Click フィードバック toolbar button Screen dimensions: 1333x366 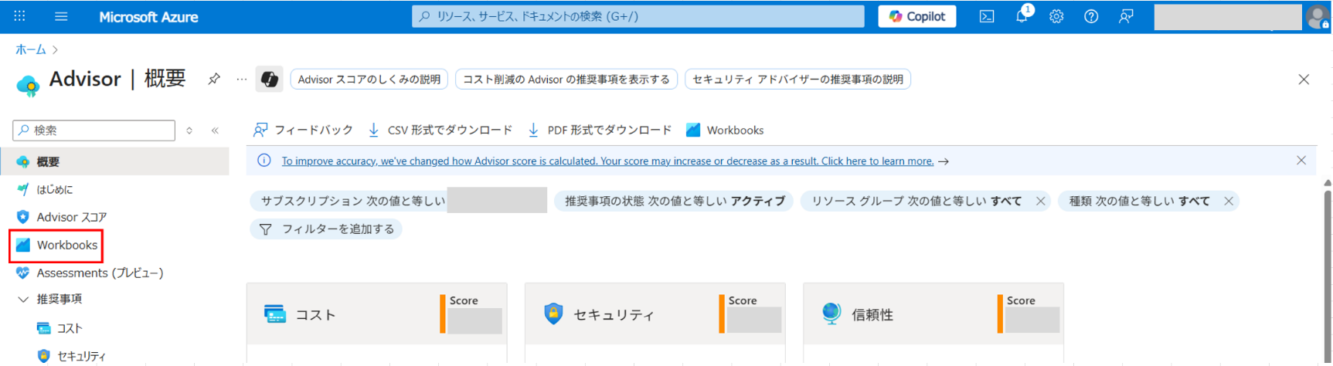point(303,130)
